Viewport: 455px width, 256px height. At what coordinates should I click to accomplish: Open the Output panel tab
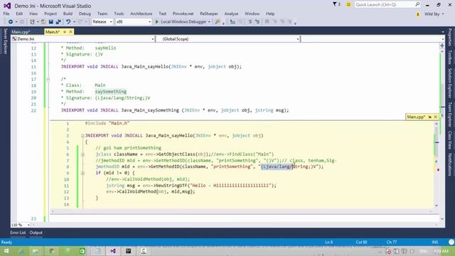coord(36,233)
